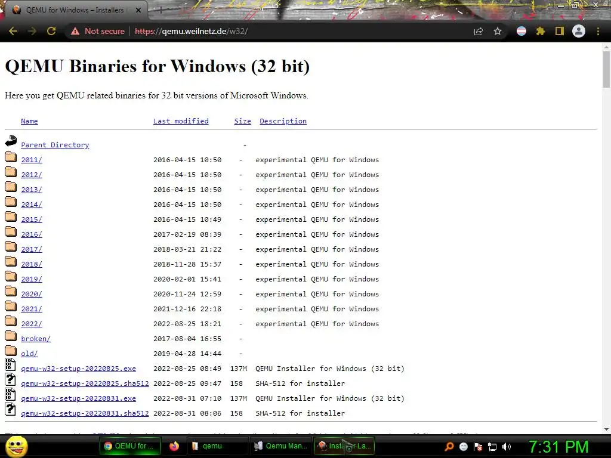Open the 2018/ directory link
The height and width of the screenshot is (458, 611).
pos(32,264)
